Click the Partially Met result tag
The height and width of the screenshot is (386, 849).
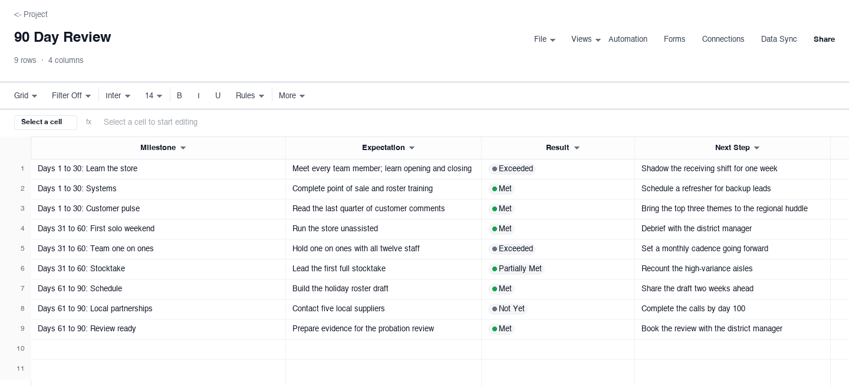point(516,269)
